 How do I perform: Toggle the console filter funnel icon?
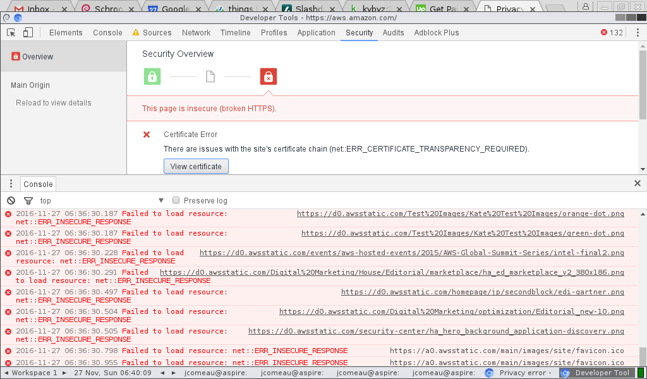coord(28,201)
